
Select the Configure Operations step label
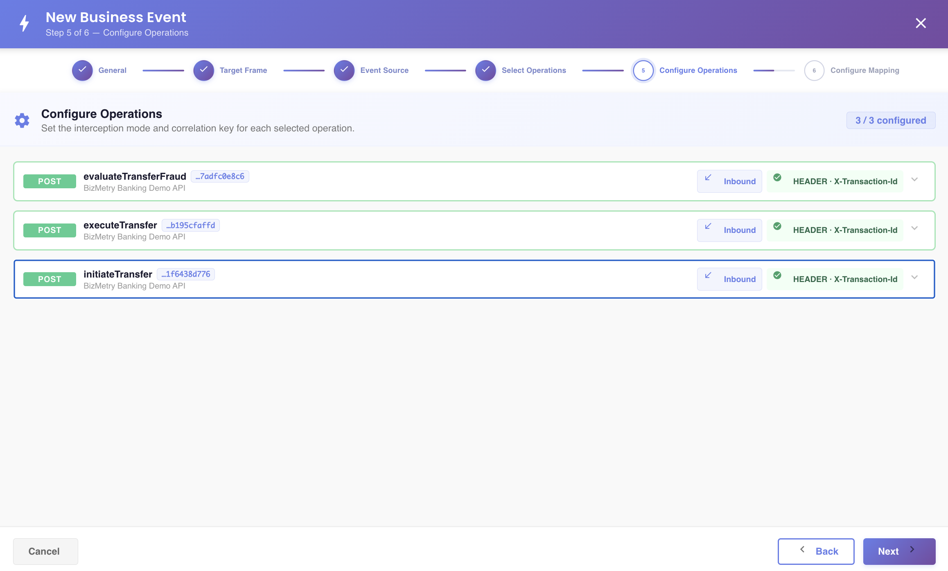(698, 70)
